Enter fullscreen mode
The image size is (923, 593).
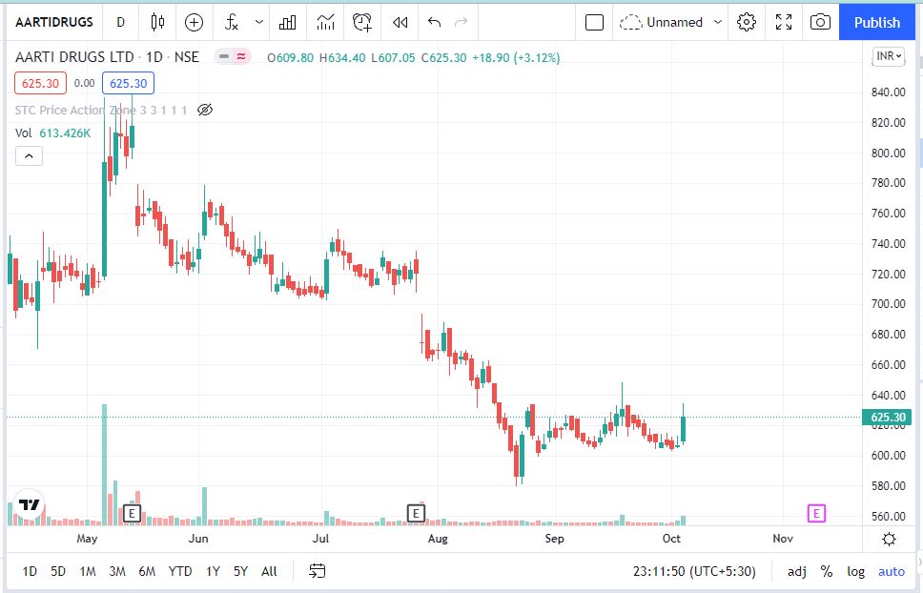783,22
